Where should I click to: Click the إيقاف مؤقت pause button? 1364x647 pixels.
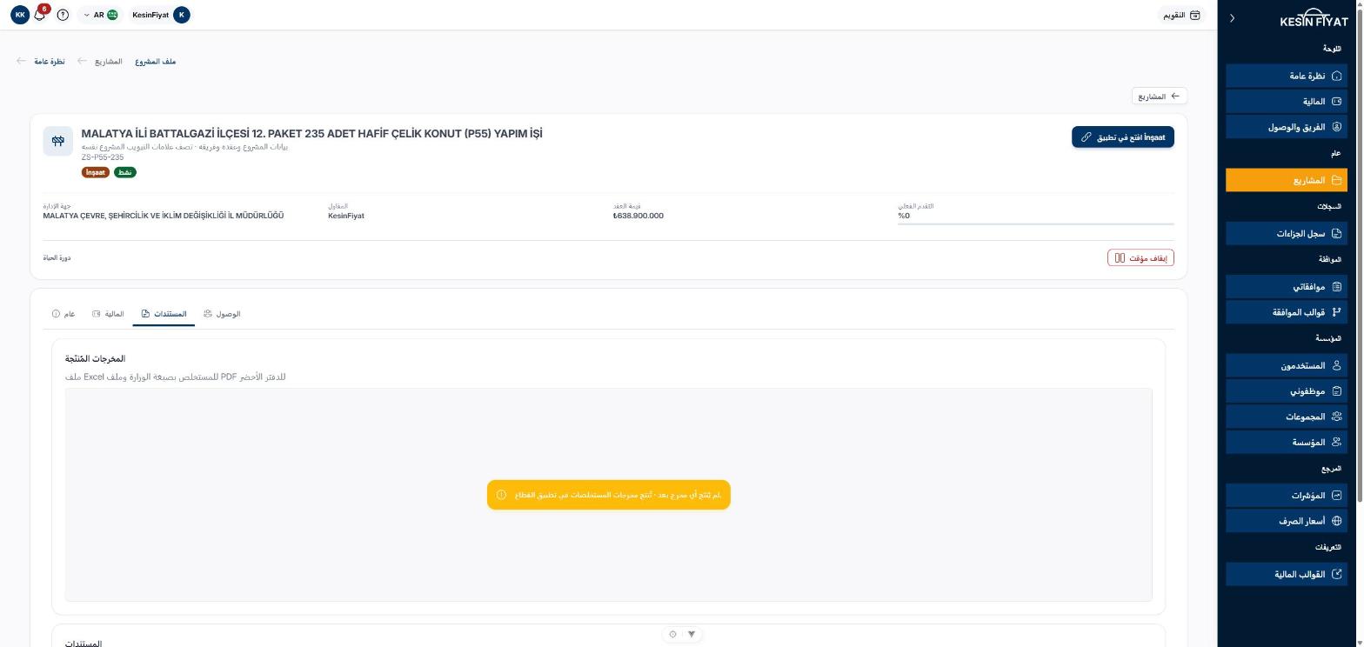1140,258
